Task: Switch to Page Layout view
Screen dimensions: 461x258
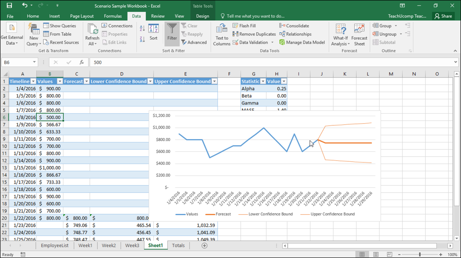Action: [376, 254]
